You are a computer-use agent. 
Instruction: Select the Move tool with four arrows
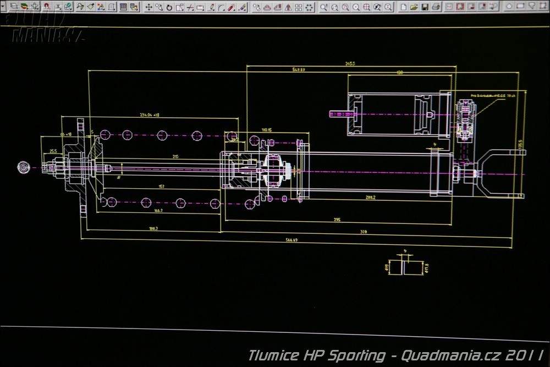(x=148, y=7)
